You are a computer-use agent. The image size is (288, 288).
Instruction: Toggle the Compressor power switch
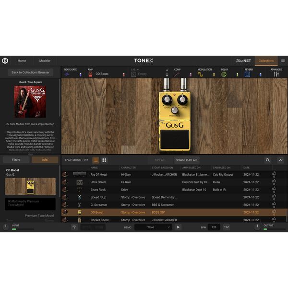(x=191, y=74)
